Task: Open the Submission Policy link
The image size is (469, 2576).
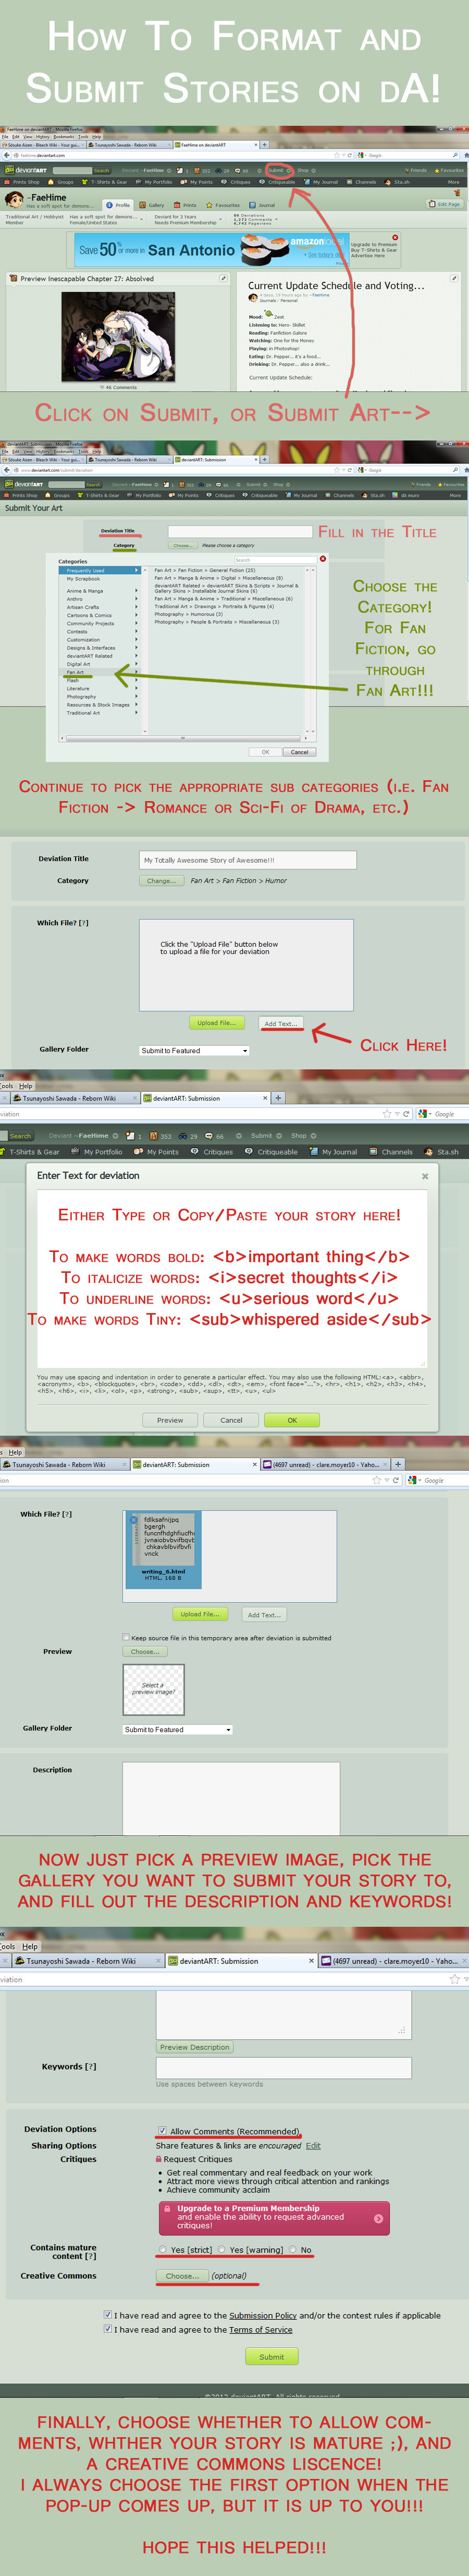Action: (263, 2315)
